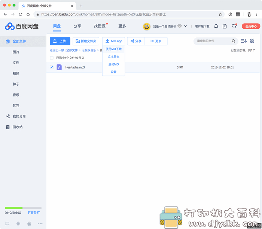Viewport: 262px width, 229px height.
Task: Click the sort order icon
Action: click(244, 41)
